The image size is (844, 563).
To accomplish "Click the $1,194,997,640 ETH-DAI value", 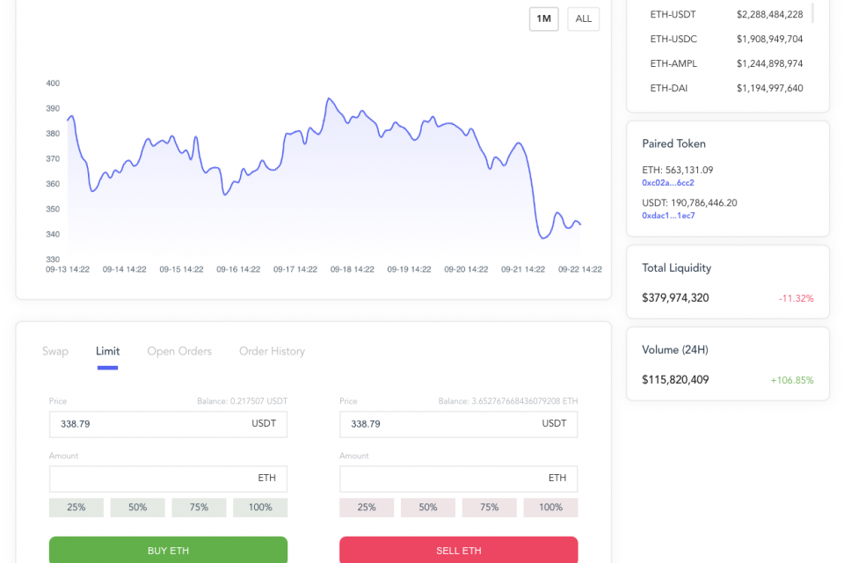I will tap(770, 88).
